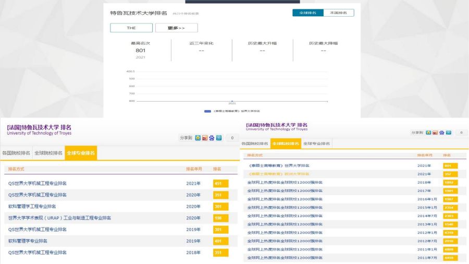Click the 2021 data point on chart
The height and width of the screenshot is (264, 469).
[232, 101]
